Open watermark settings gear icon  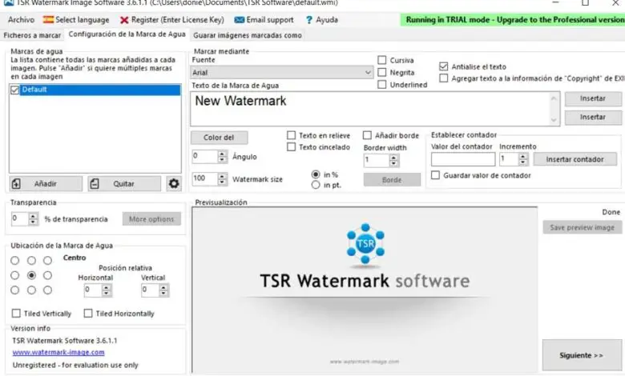(x=174, y=183)
